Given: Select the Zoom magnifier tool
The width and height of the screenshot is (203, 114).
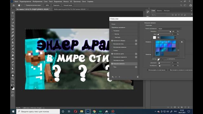Looking at the screenshot, I should click(x=13, y=79).
